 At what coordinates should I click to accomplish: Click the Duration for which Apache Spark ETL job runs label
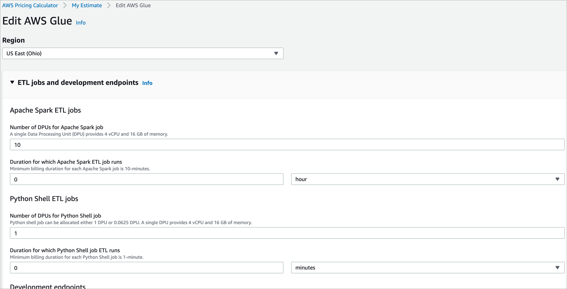point(66,162)
